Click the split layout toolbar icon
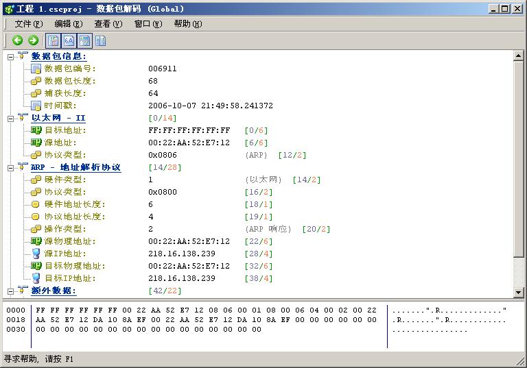Screen dimensions: 527x368 (x=100, y=40)
